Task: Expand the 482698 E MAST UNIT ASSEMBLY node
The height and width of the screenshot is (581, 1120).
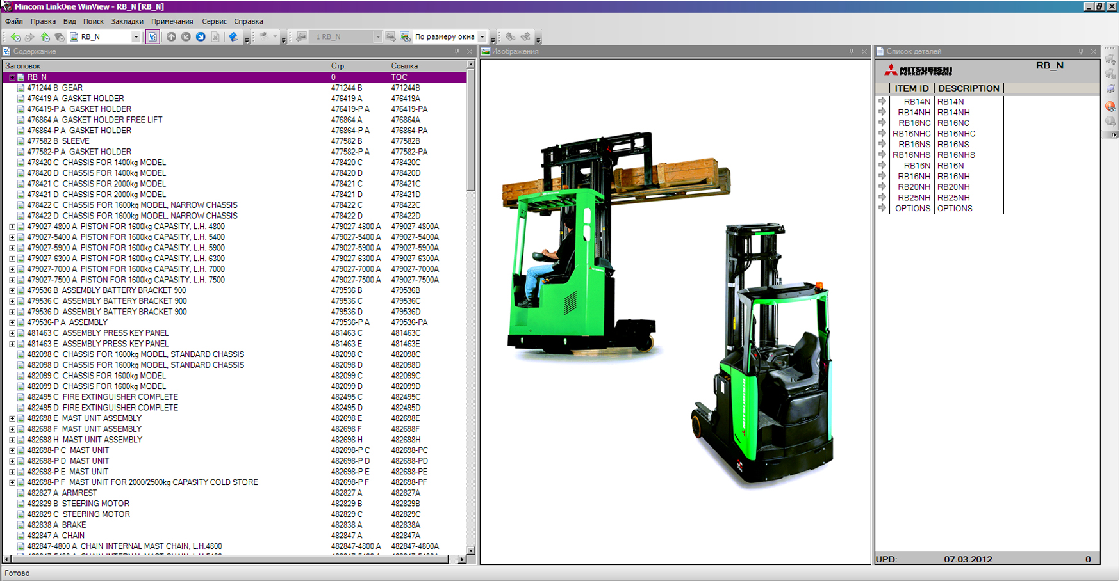Action: (x=12, y=418)
